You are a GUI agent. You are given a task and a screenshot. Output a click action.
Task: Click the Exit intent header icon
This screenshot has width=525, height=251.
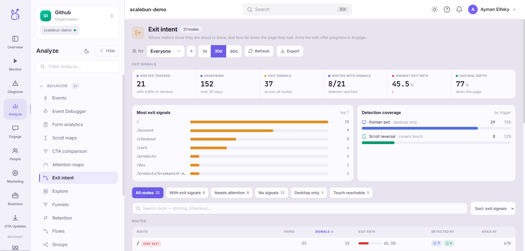point(138,33)
